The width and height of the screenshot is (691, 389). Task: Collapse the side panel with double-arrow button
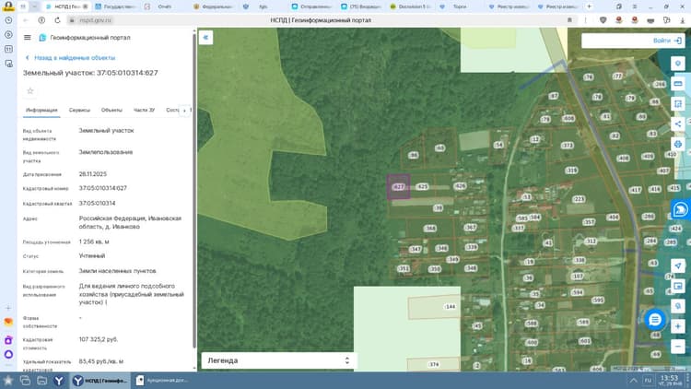point(205,38)
